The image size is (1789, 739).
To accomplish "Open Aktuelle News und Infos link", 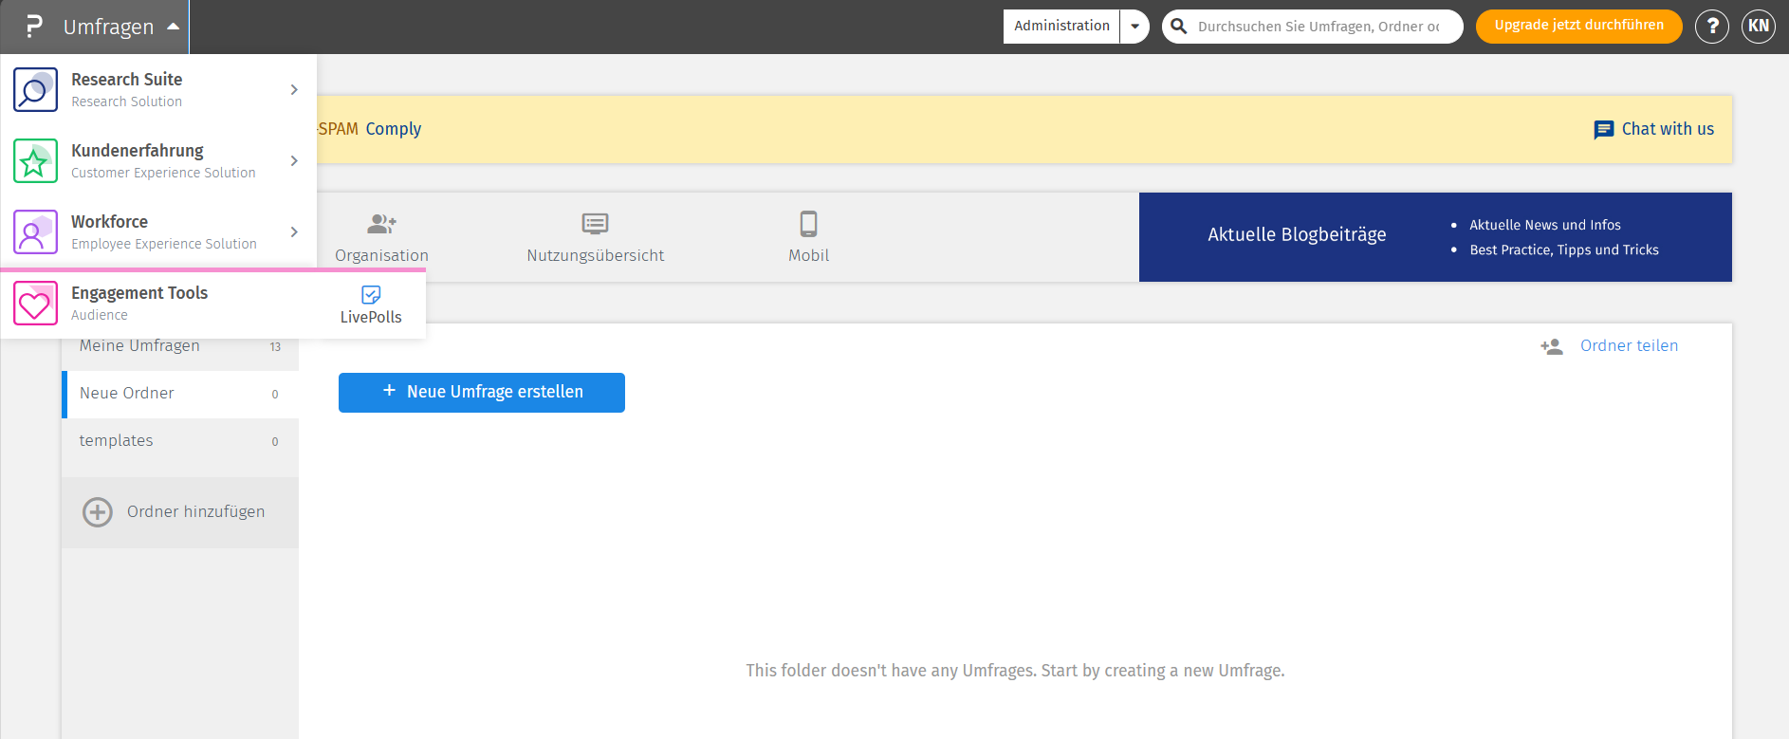I will coord(1544,225).
